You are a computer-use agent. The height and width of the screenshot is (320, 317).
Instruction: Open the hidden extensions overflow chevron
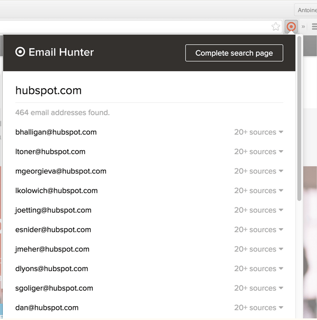pos(303,27)
